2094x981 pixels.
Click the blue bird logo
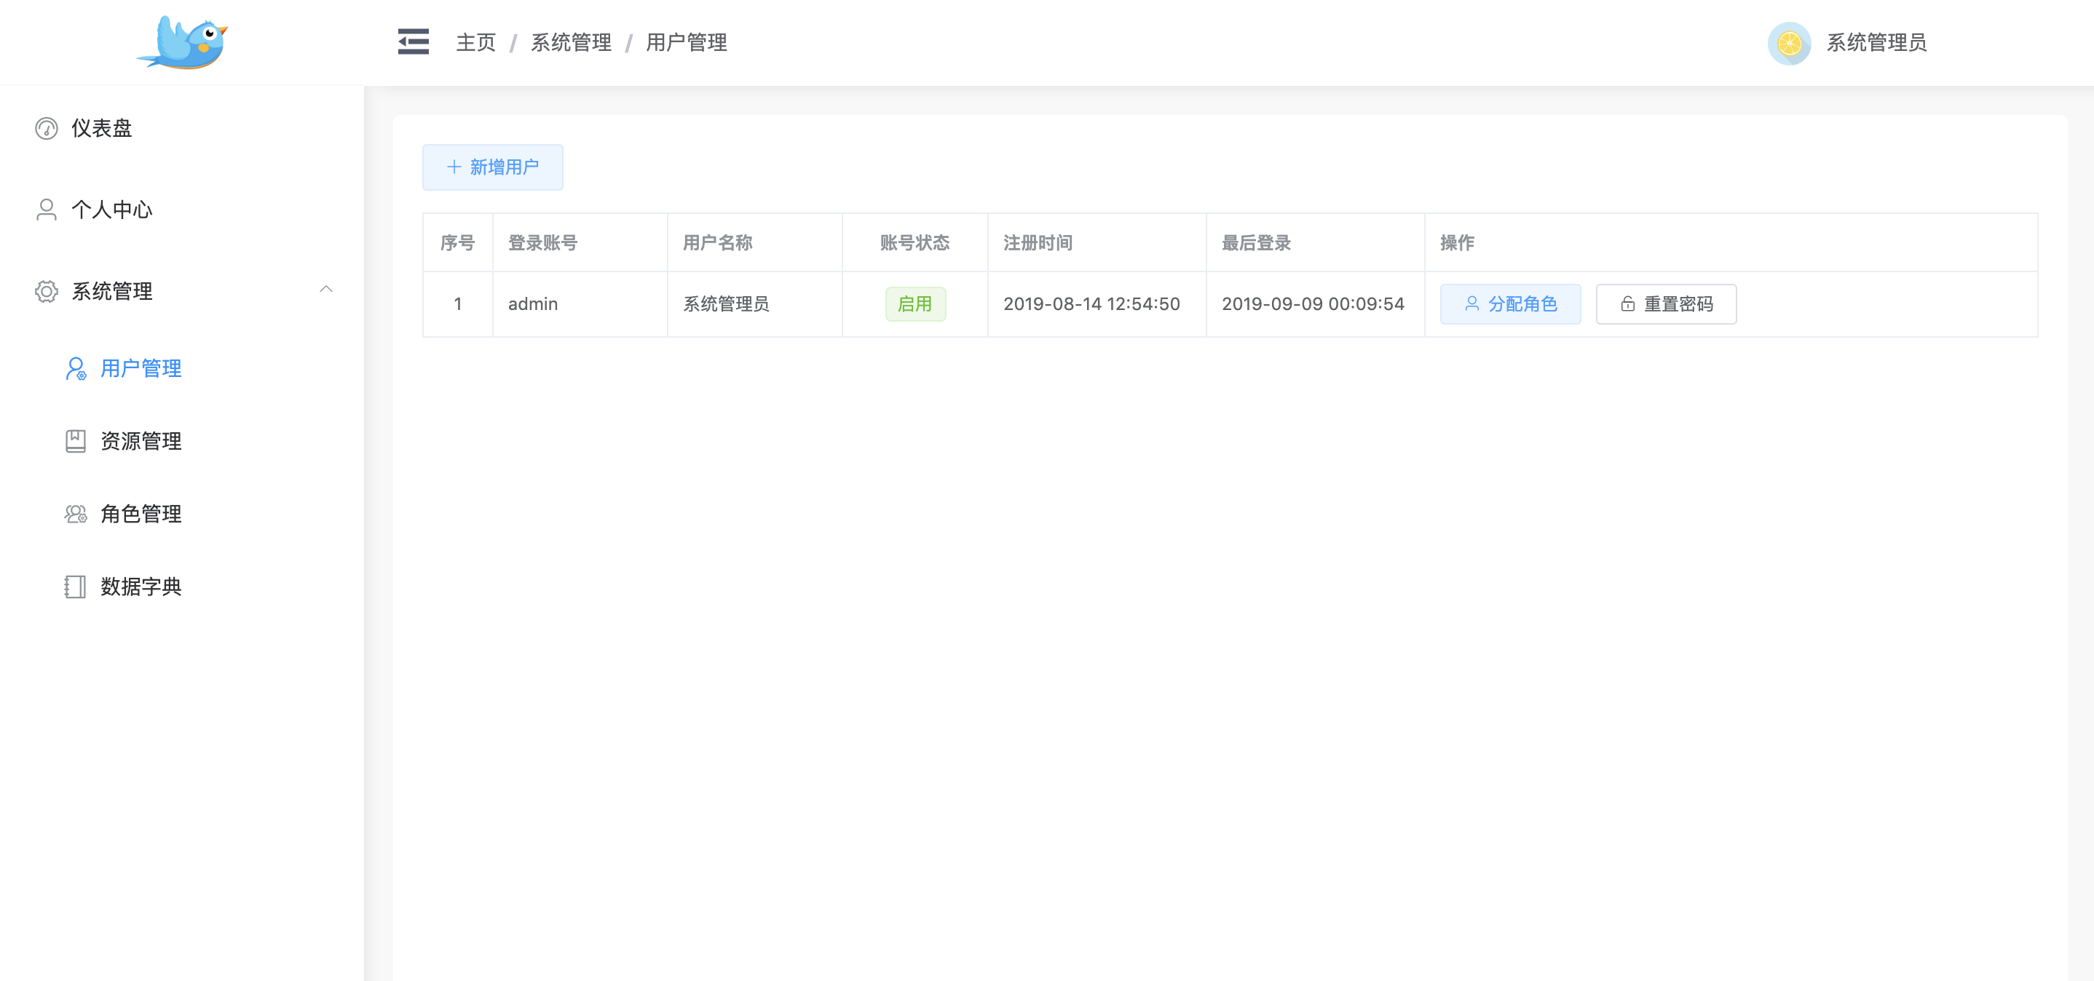point(183,42)
